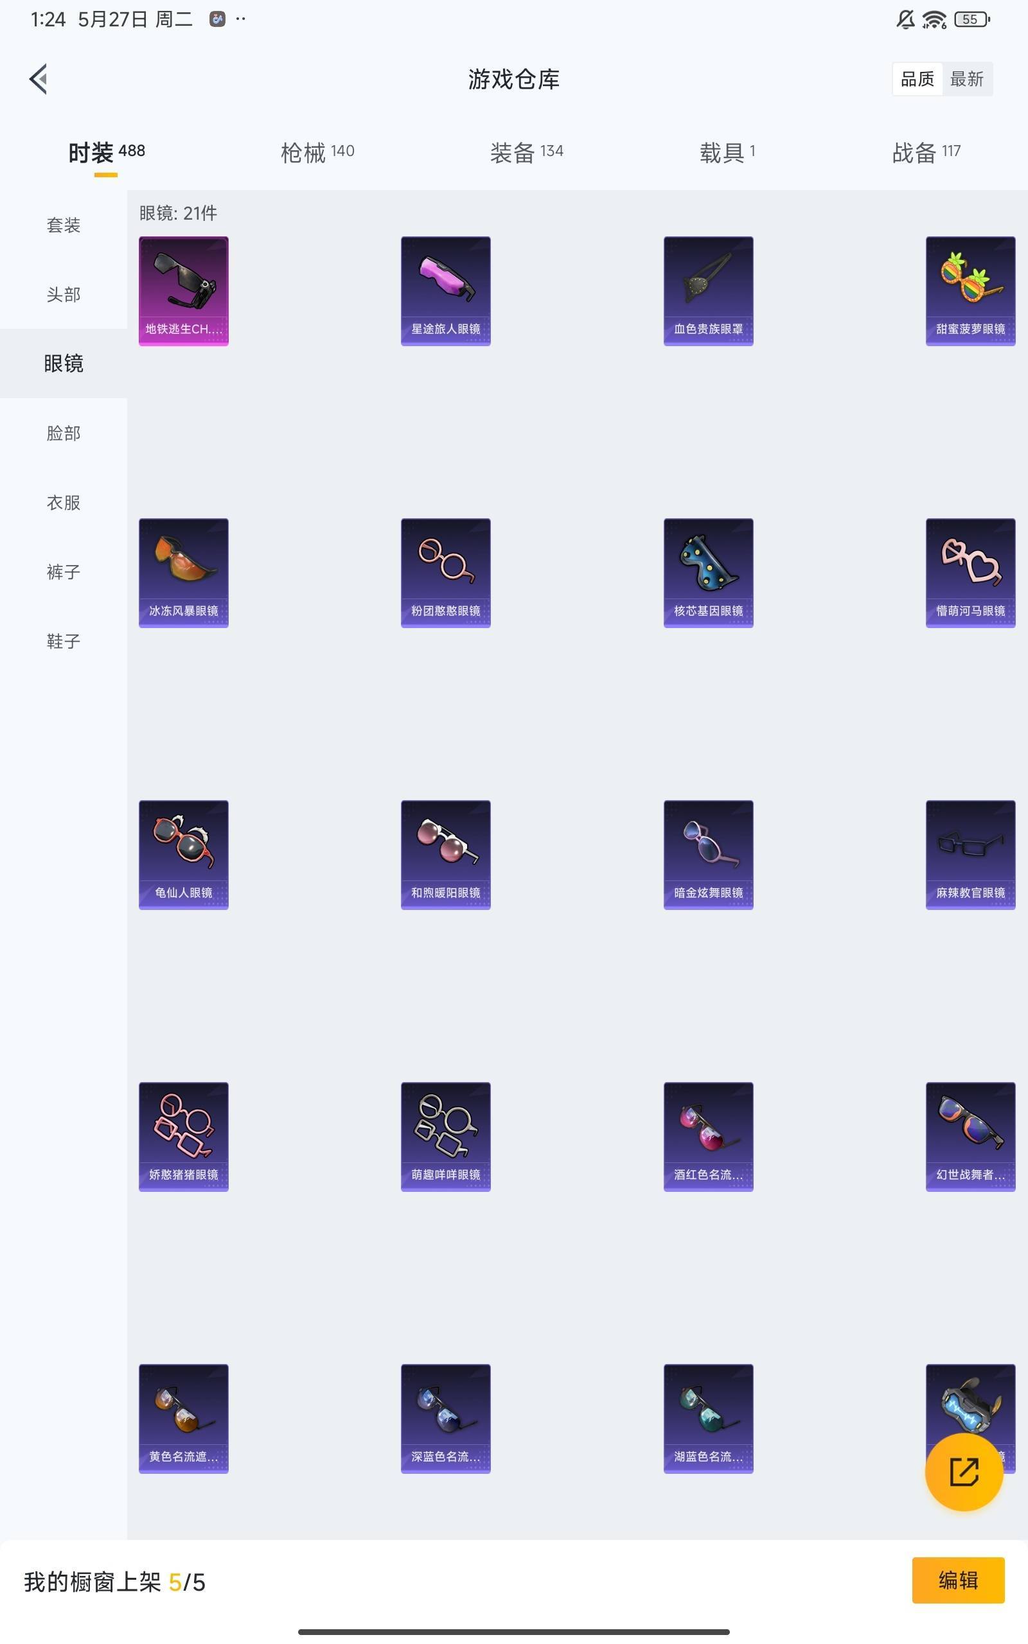Sort items by 最新
1028x1644 pixels.
click(x=966, y=80)
